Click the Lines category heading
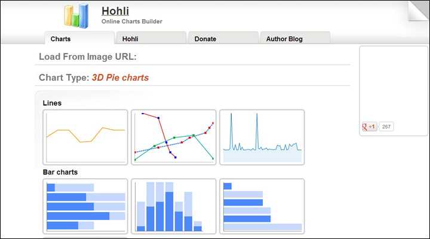This screenshot has height=239, width=430. click(x=52, y=103)
